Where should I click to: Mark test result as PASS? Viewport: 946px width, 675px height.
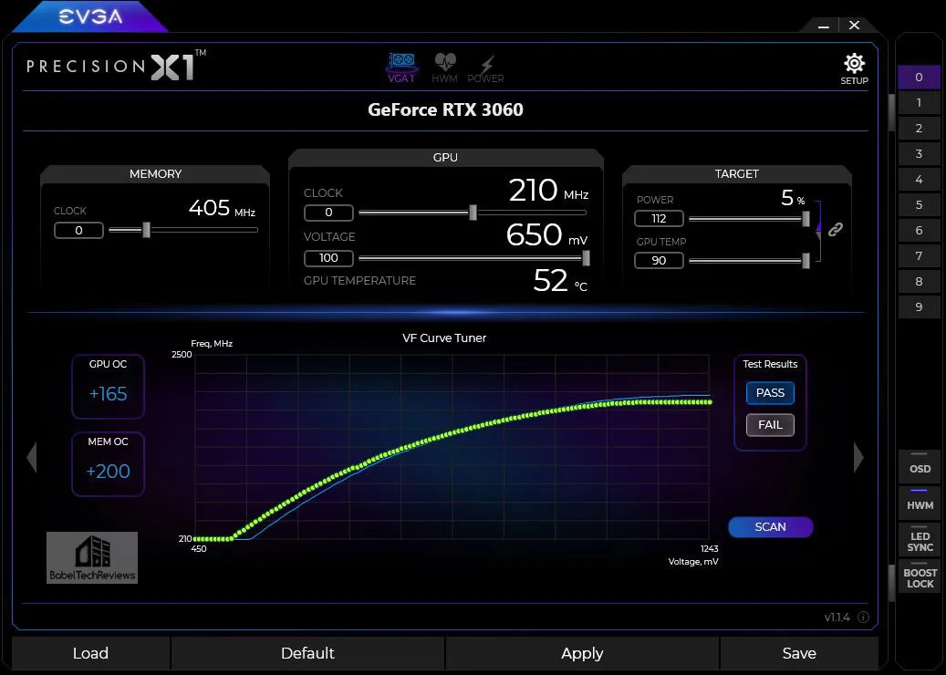(771, 393)
